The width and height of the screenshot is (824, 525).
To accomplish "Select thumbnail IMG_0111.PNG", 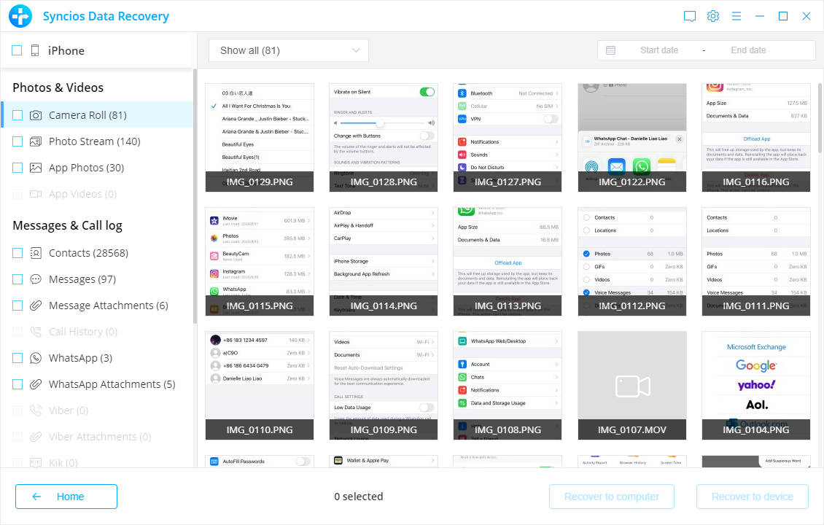I will click(756, 262).
